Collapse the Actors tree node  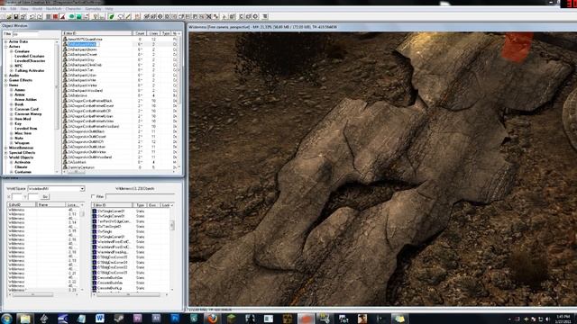6,47
